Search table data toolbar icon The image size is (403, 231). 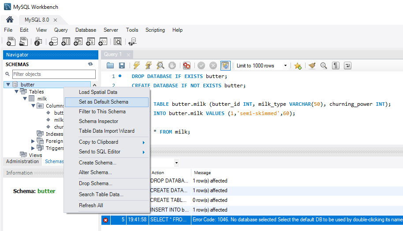coord(117,41)
